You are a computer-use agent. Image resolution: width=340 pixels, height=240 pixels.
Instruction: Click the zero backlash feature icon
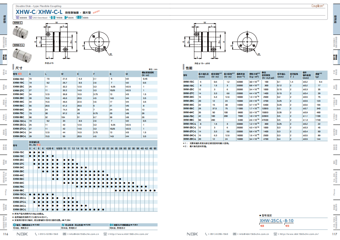click(52, 18)
